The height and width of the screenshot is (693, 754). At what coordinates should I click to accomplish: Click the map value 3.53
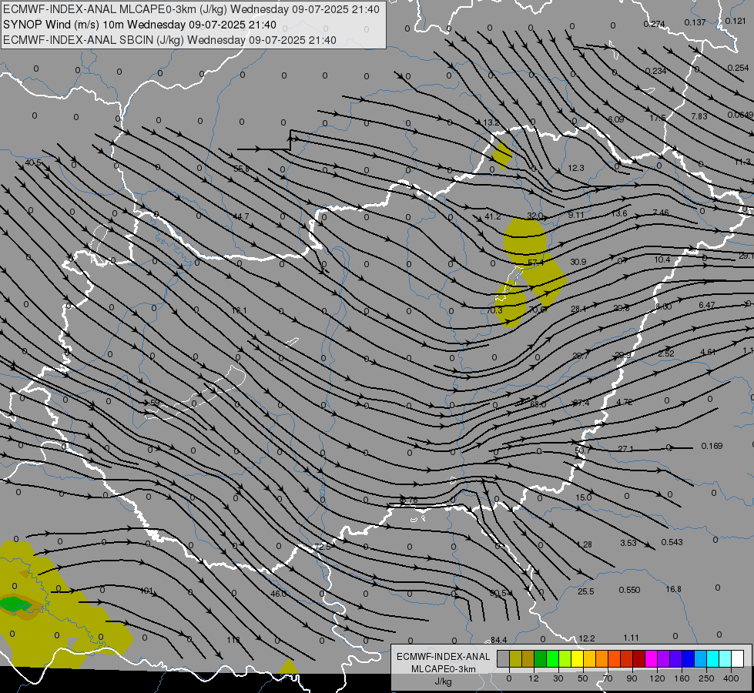click(x=628, y=543)
